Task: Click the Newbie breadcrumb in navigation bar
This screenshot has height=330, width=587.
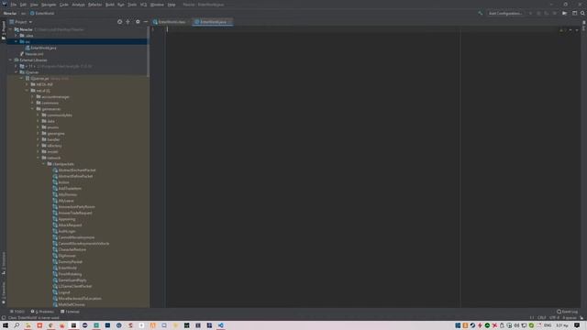Action: point(10,13)
